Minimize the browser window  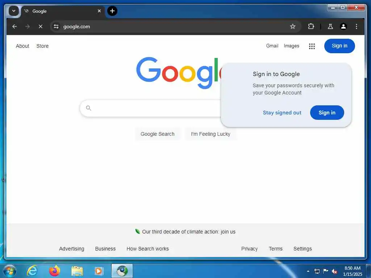(333, 8)
